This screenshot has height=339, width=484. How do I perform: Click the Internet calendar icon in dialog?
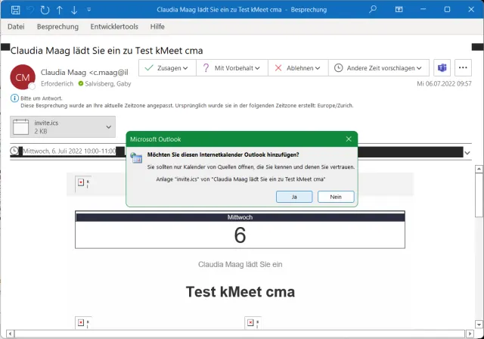(x=136, y=157)
